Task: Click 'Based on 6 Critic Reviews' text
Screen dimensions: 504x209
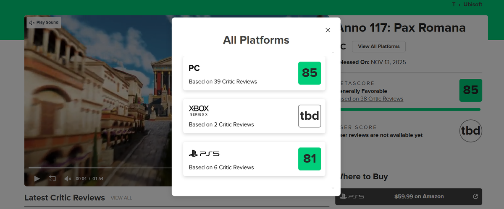Action: [221, 167]
